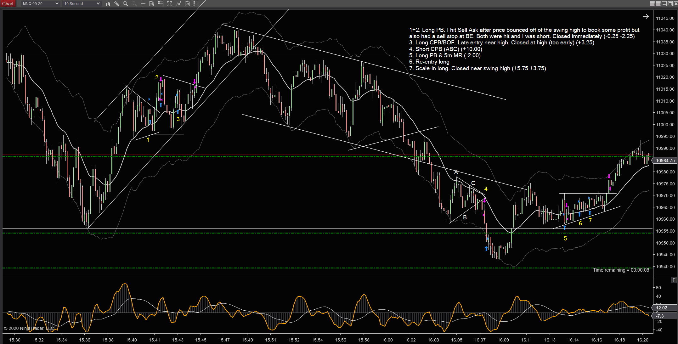Viewport: 678px width, 344px height.
Task: Open the Chart tab menu
Action: point(8,4)
